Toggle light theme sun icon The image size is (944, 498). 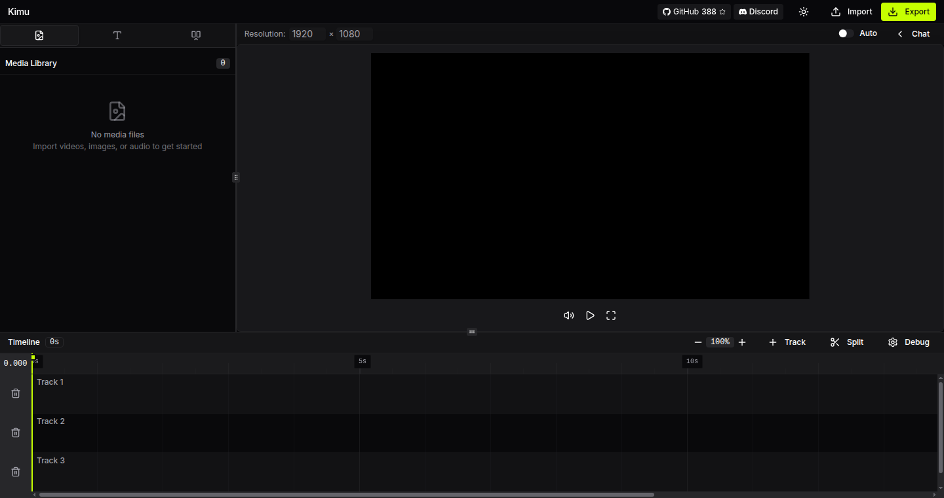point(804,12)
